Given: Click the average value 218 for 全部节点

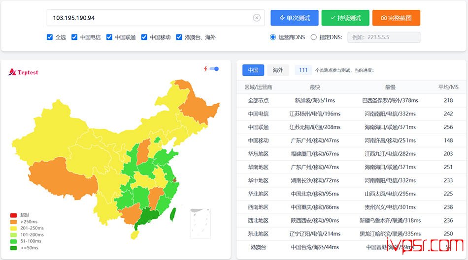Looking at the screenshot, I should coord(448,101).
